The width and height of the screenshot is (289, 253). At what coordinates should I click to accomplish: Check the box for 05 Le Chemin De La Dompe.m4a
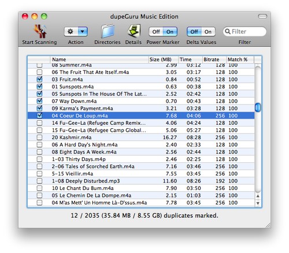(x=39, y=195)
